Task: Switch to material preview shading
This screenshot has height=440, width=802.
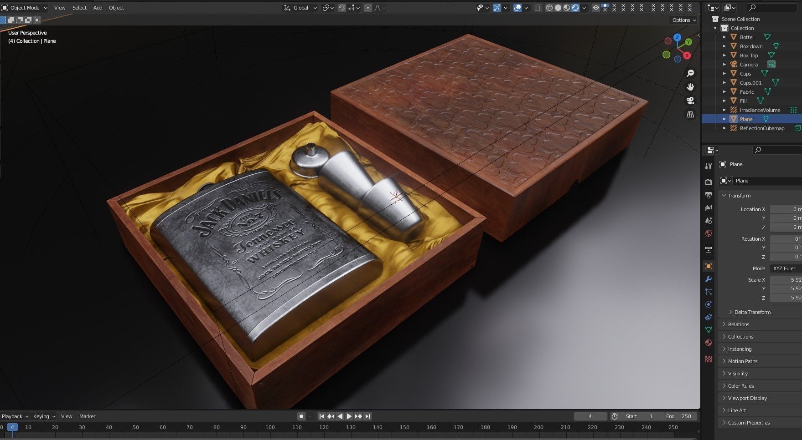Action: [567, 8]
